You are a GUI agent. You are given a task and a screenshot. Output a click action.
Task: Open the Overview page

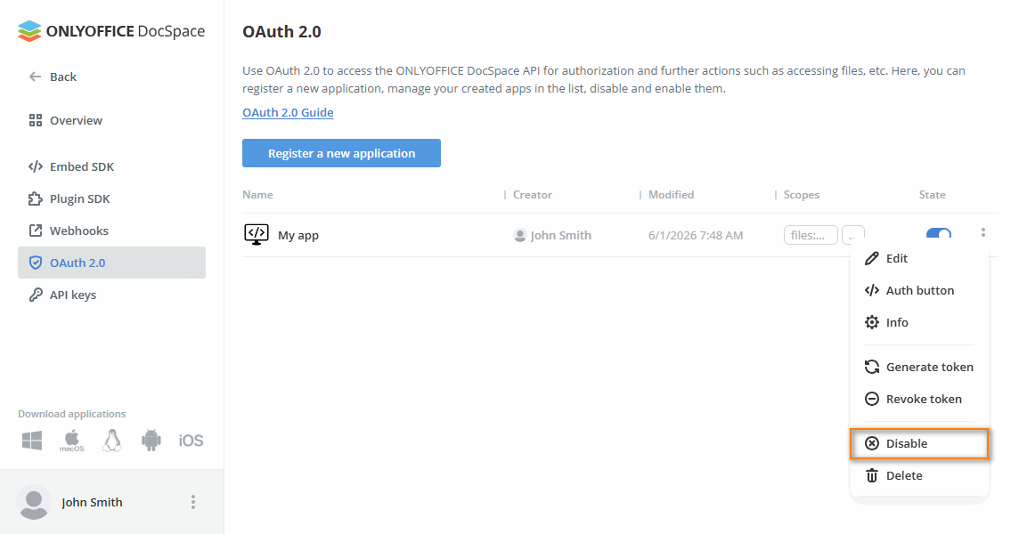(76, 120)
